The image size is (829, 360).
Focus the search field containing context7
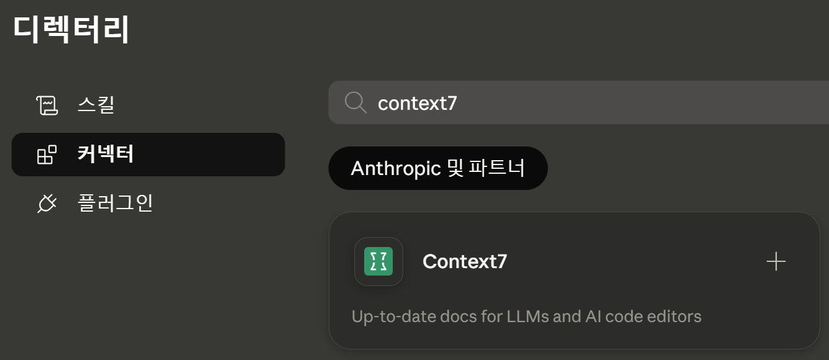click(579, 102)
